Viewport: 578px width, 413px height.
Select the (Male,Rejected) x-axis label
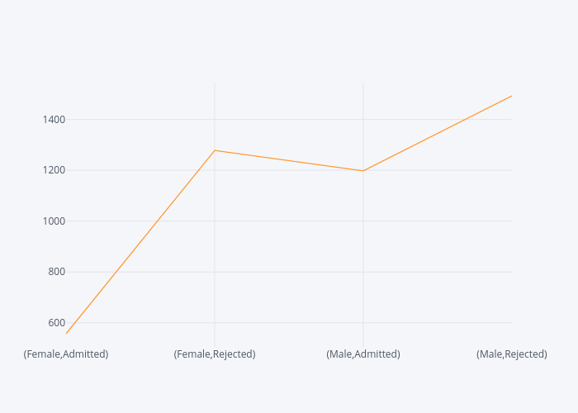(511, 354)
